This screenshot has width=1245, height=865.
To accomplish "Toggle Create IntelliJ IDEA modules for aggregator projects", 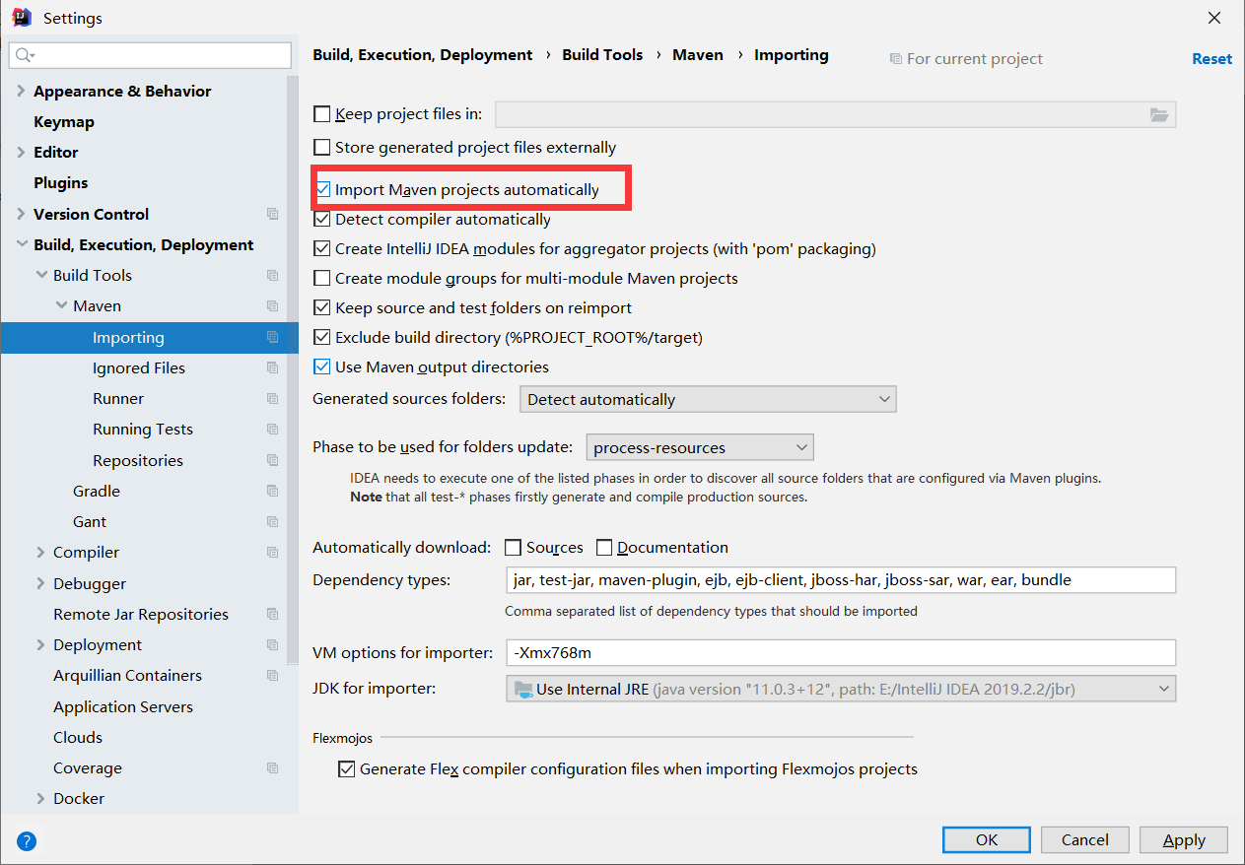I will pyautogui.click(x=321, y=249).
